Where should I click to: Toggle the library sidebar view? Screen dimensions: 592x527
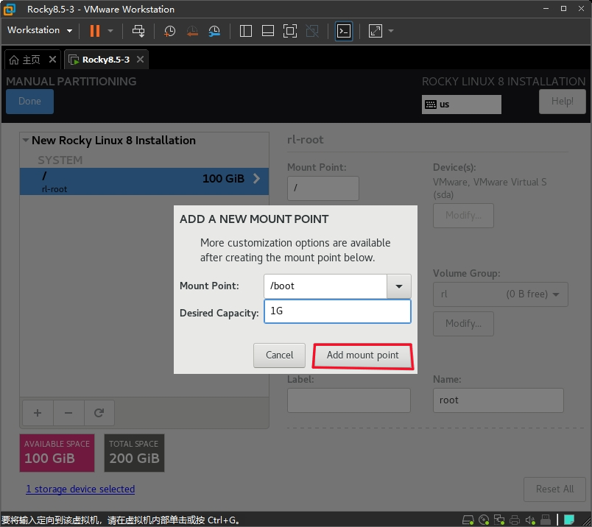(x=246, y=31)
